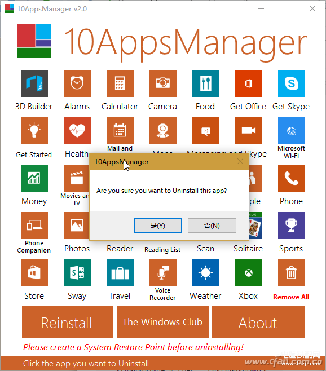Select the Maps app icon
This screenshot has height=371, width=326.
163,131
